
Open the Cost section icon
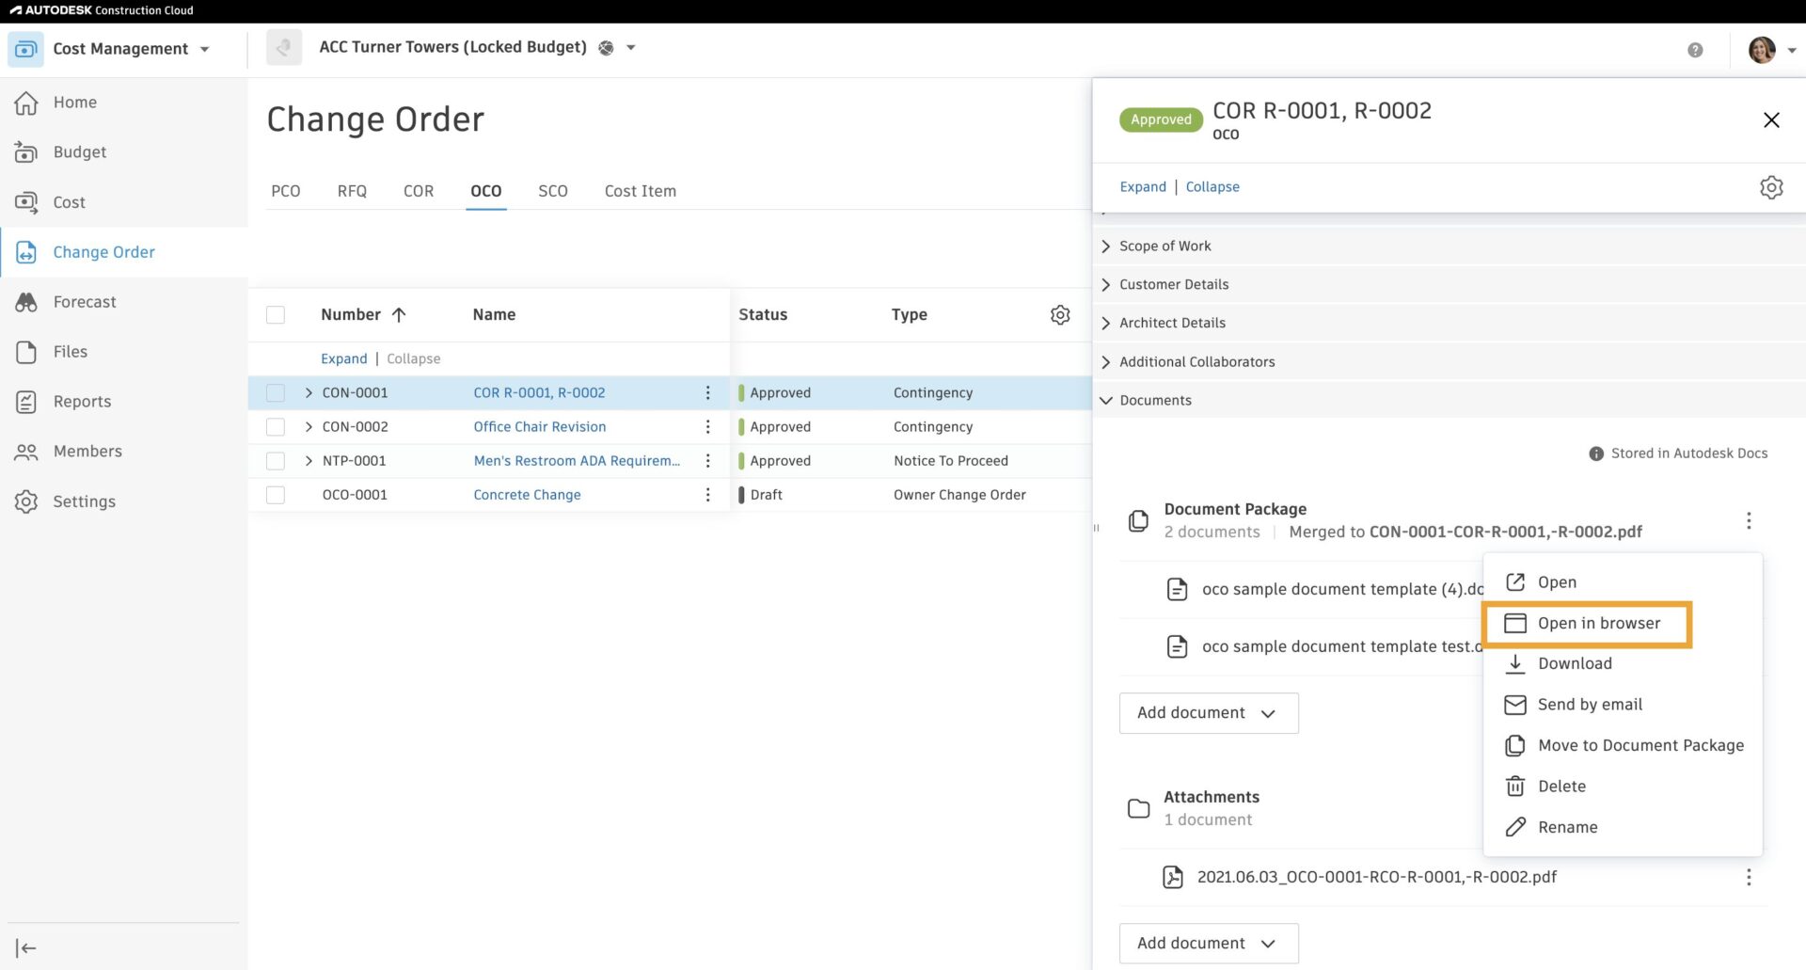tap(26, 202)
